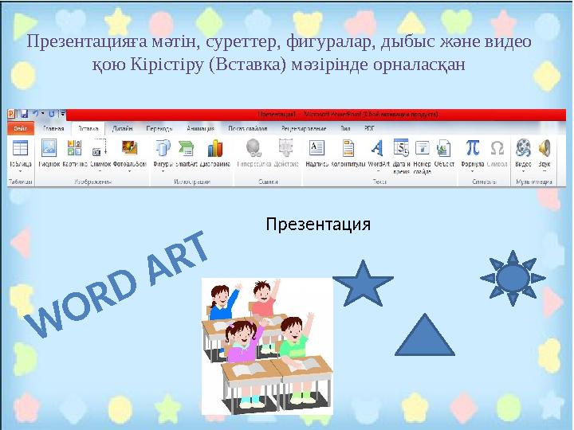Expand the Фотоальбом dropdown arrow
The image size is (574, 430).
tap(130, 171)
